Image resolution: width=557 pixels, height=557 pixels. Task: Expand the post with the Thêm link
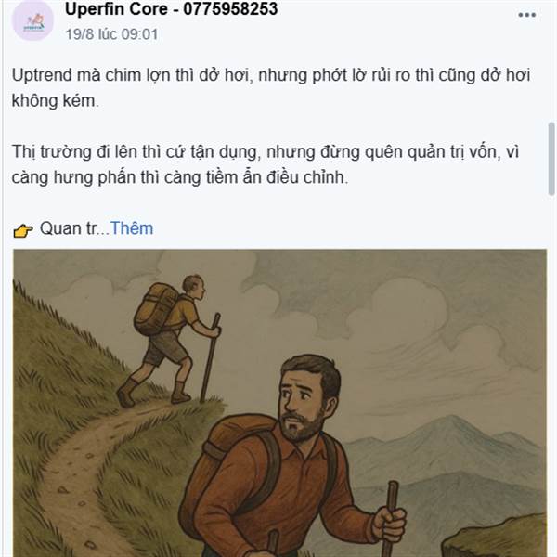pyautogui.click(x=132, y=228)
